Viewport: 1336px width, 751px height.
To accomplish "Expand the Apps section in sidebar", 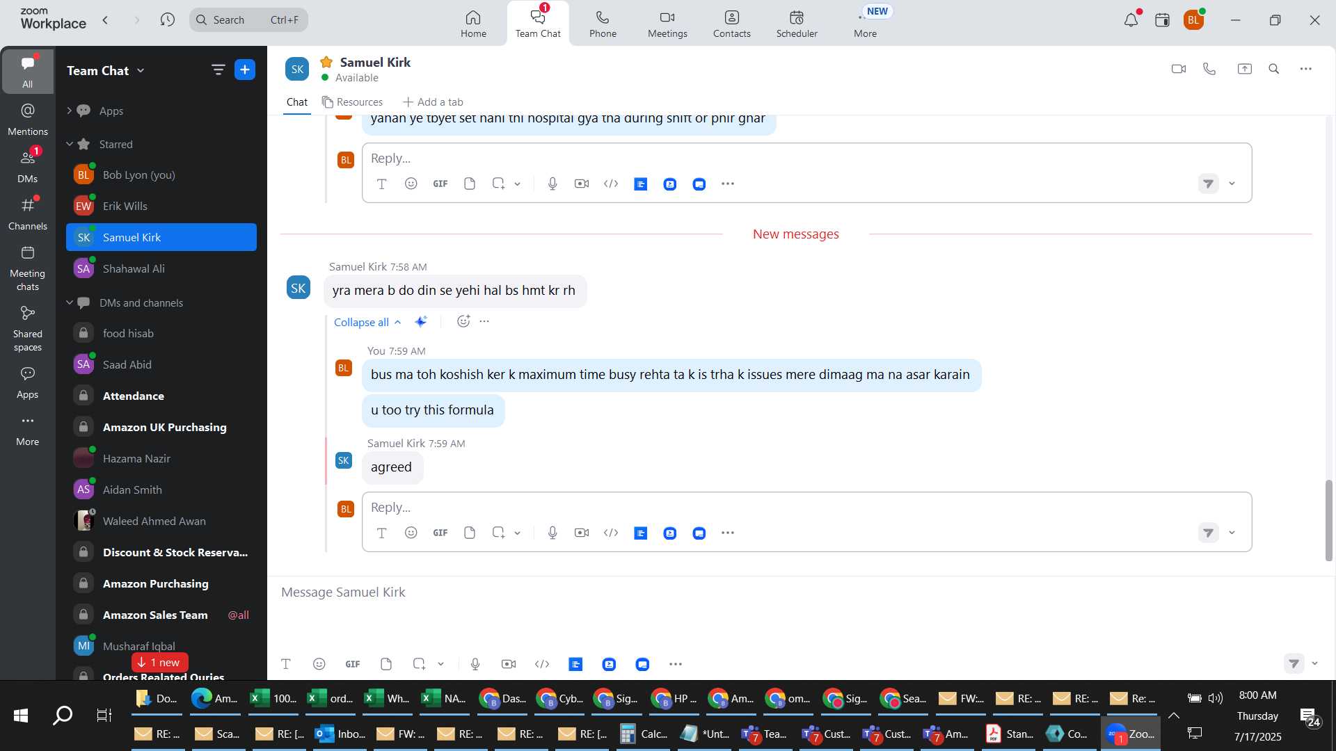I will 69,111.
